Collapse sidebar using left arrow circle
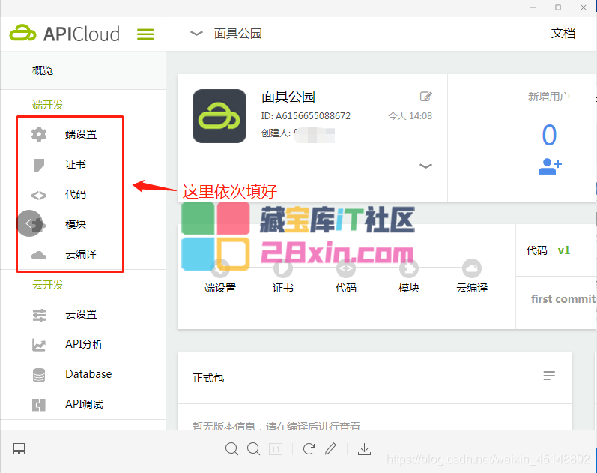This screenshot has height=473, width=597. pyautogui.click(x=29, y=223)
